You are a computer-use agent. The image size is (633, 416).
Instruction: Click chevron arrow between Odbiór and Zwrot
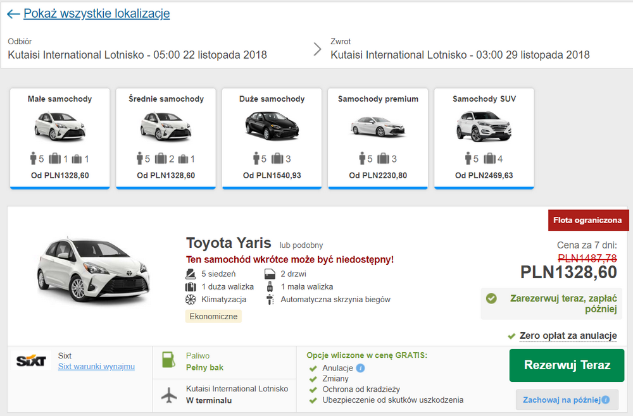(x=318, y=49)
